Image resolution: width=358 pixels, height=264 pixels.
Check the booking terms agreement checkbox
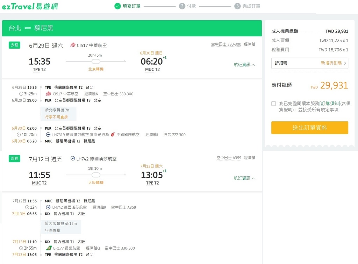[x=273, y=104]
